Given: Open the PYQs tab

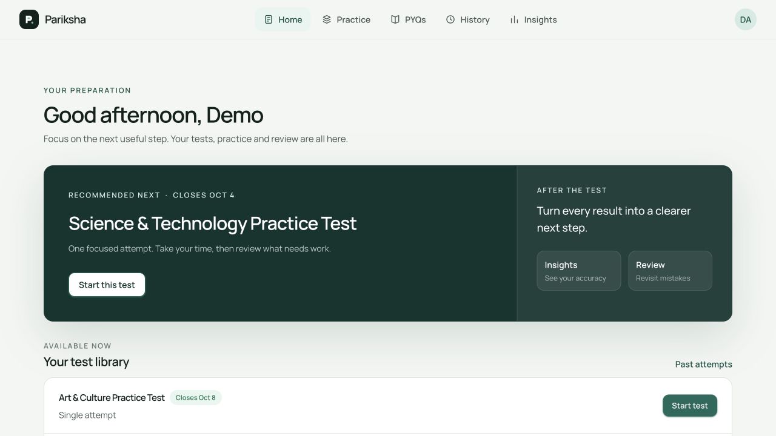Looking at the screenshot, I should 408,19.
